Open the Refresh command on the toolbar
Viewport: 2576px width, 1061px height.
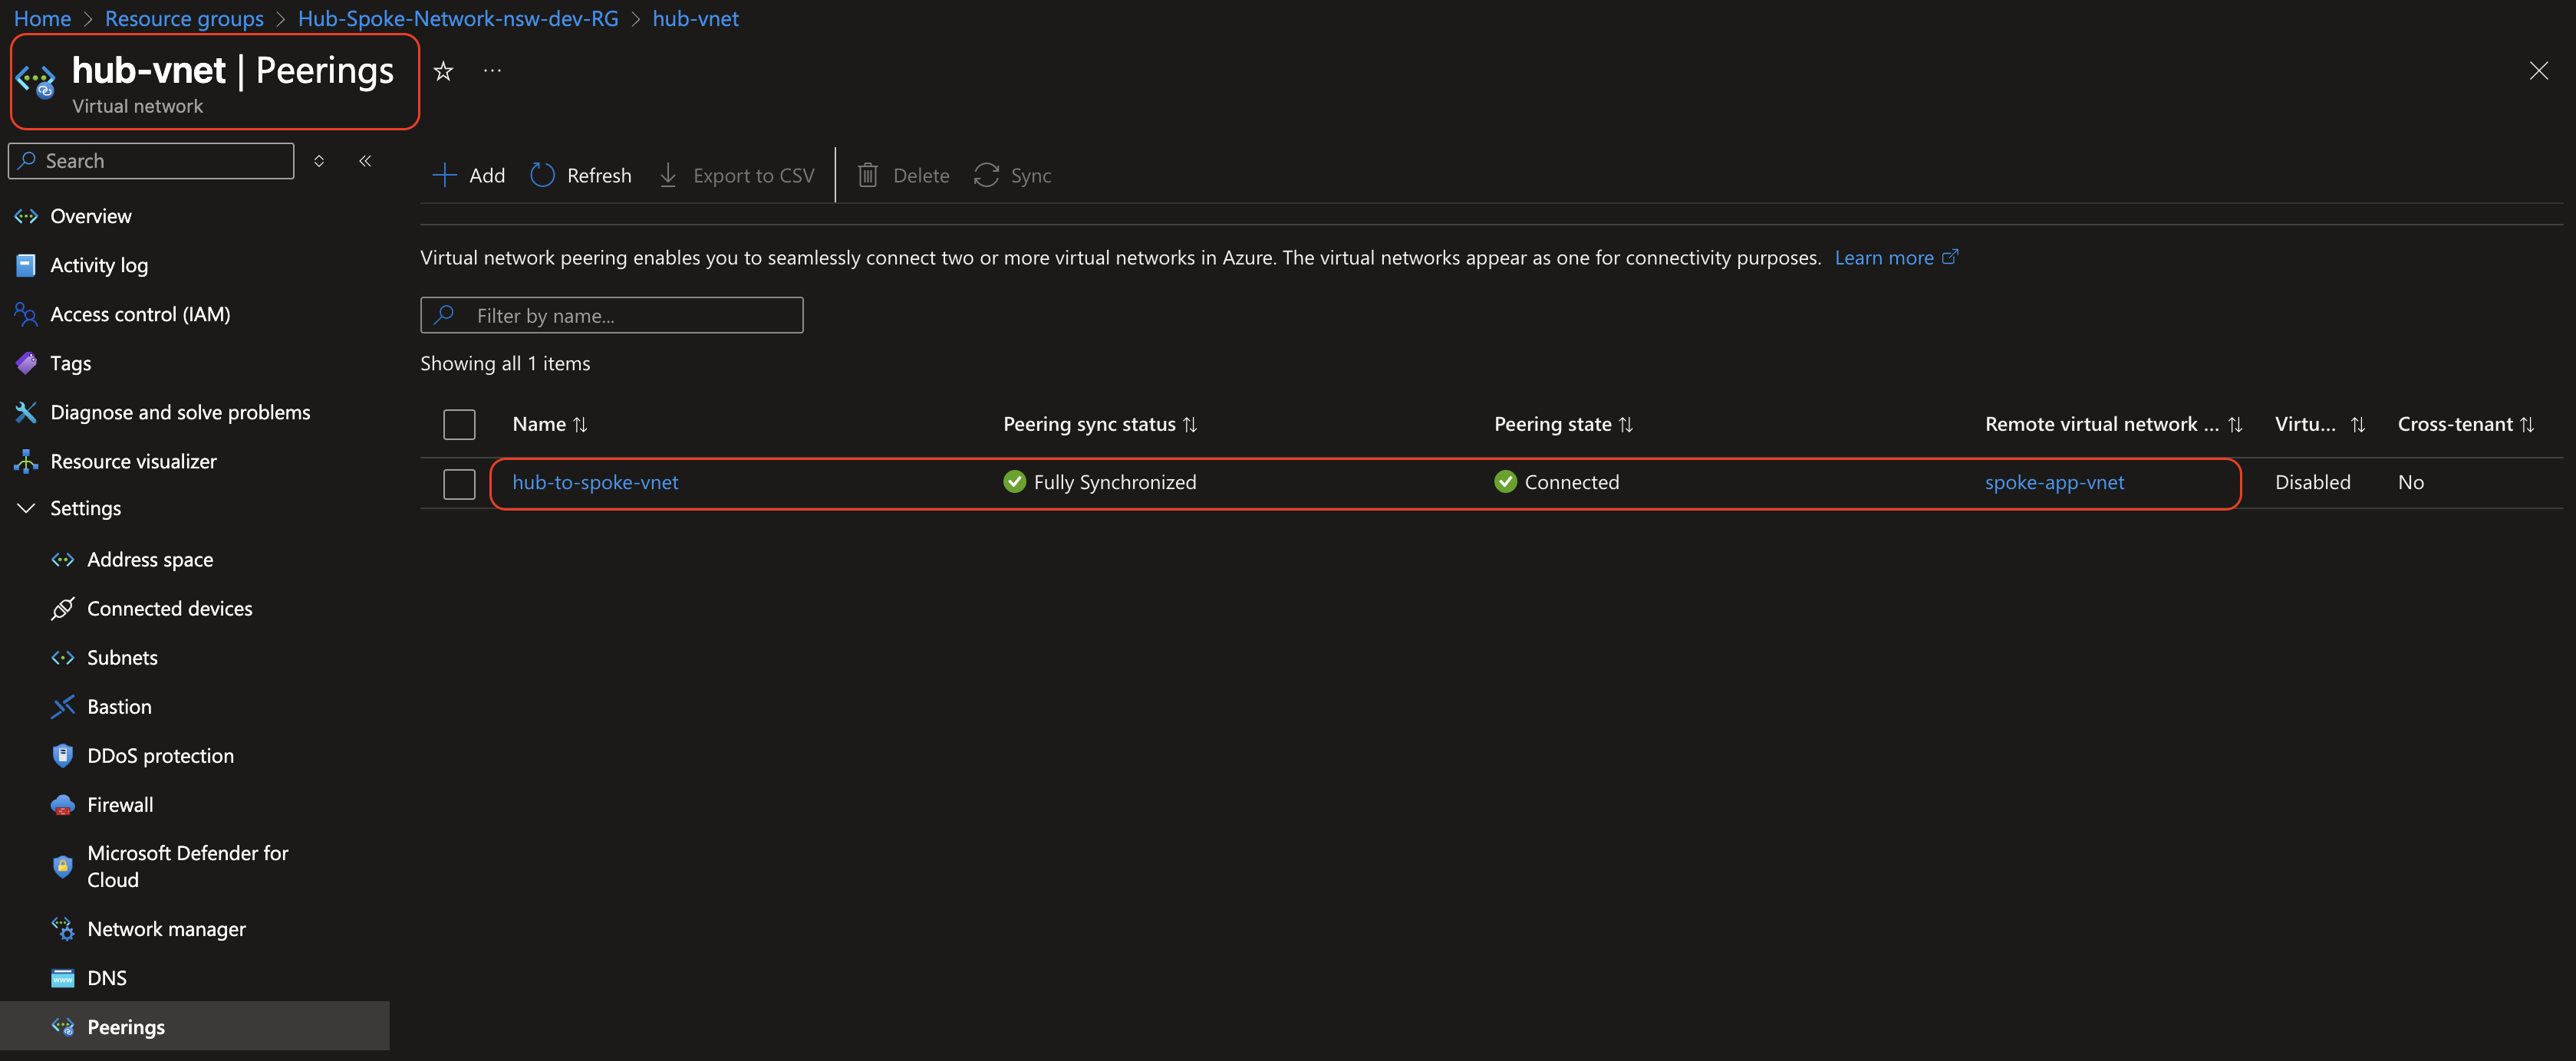(580, 175)
